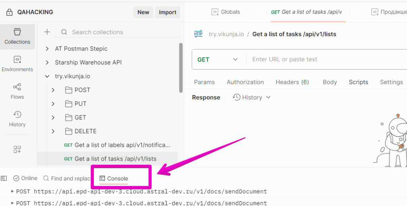Click the Online status indicator text
Screen dimensions: 407x206
29,178
